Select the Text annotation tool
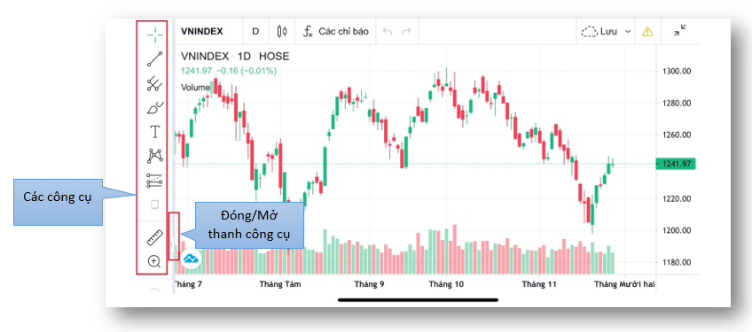The image size is (752, 332). (x=154, y=132)
